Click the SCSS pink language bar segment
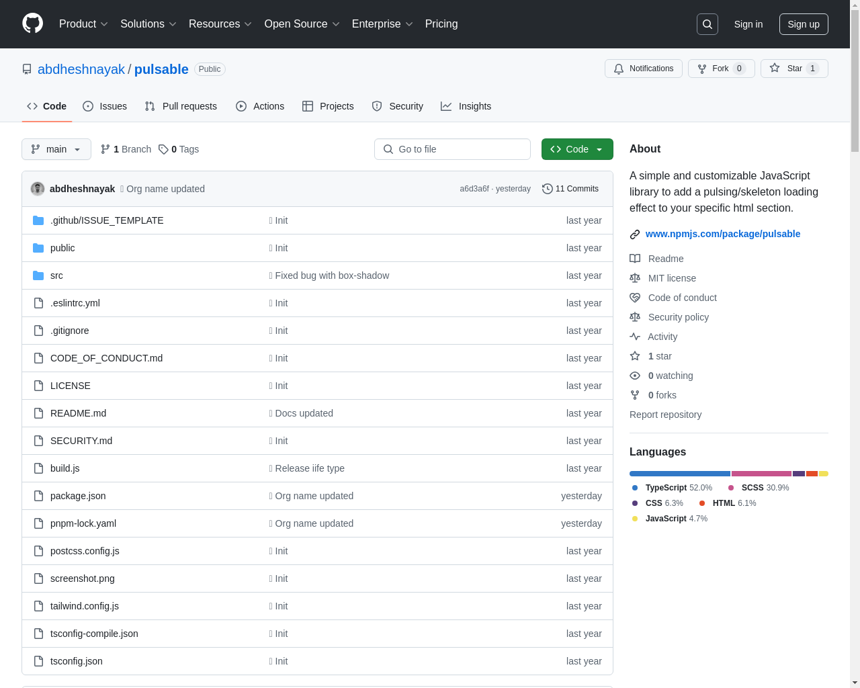860x688 pixels. [761, 474]
